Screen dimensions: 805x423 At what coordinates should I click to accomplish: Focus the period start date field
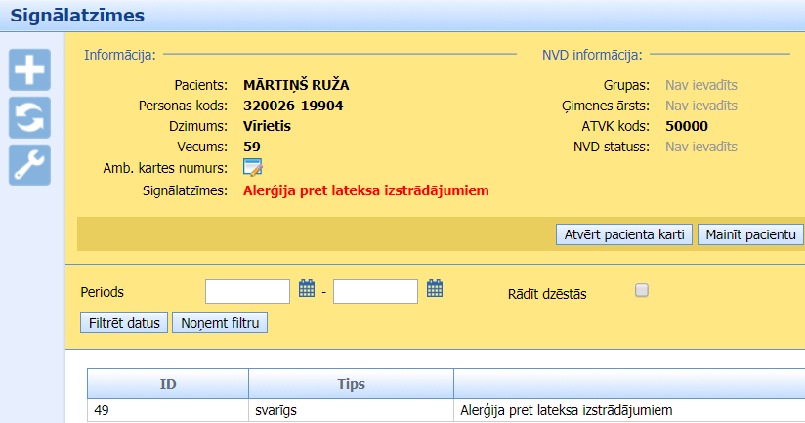247,291
